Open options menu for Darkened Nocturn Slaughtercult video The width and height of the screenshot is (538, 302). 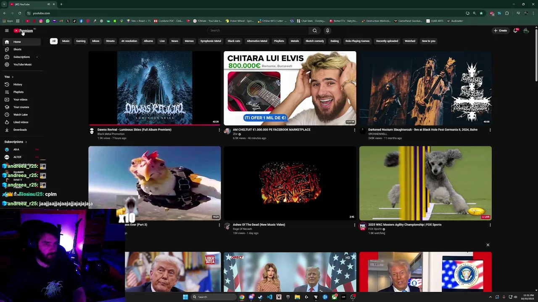[490, 130]
